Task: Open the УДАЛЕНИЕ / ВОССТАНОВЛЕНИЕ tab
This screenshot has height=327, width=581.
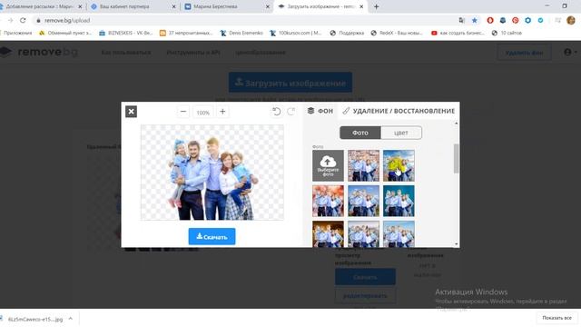Action: click(399, 111)
